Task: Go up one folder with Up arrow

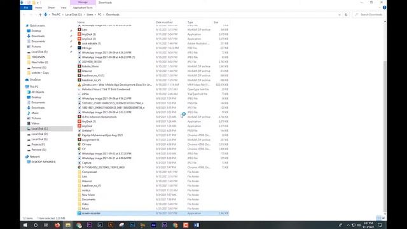Action: pos(40,15)
